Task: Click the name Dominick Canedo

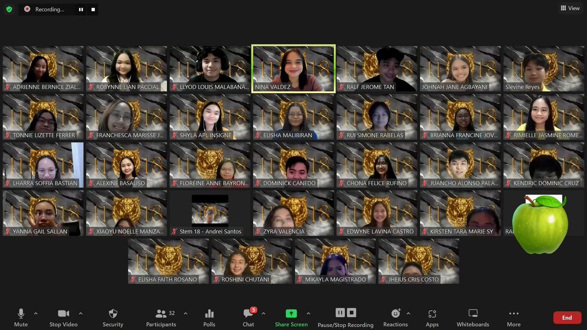Action: 289,183
